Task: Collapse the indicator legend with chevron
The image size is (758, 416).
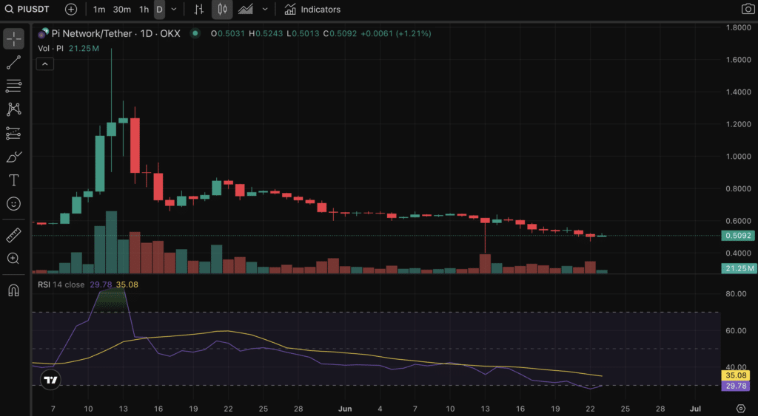Action: (x=45, y=64)
